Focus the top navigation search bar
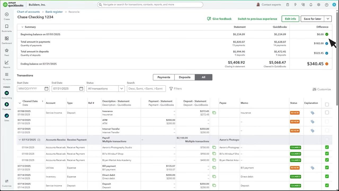This screenshot has width=339, height=191. (x=150, y=5)
